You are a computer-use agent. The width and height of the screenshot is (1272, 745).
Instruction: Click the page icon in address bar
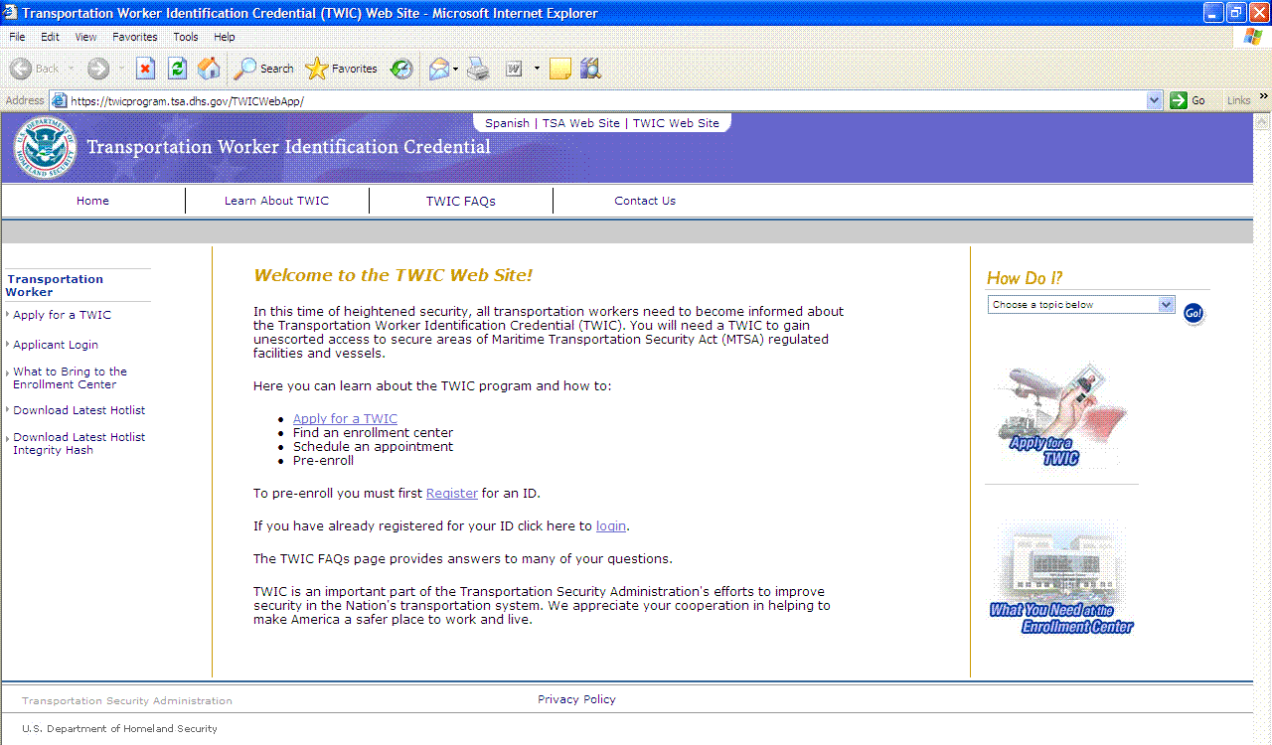59,100
